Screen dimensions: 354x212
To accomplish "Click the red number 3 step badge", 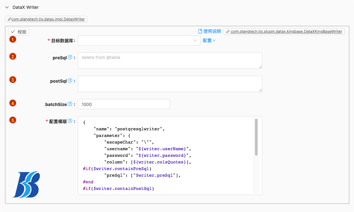I will click(x=12, y=80).
